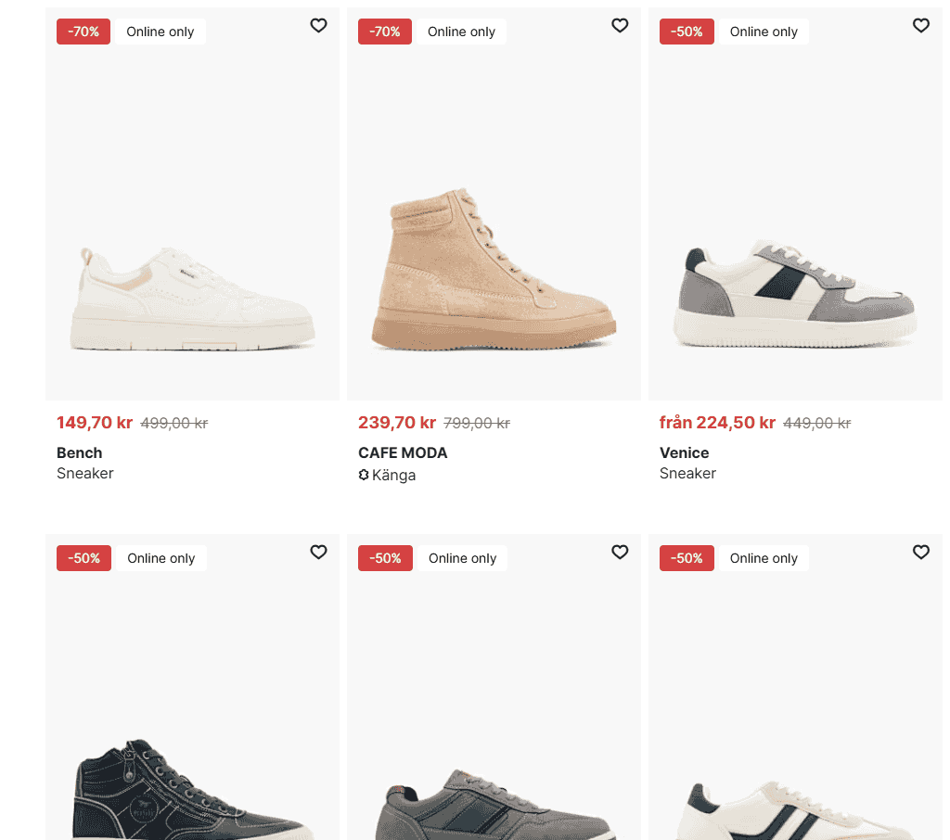Favorite the Venice sneaker
This screenshot has height=840, width=950.
pos(920,26)
